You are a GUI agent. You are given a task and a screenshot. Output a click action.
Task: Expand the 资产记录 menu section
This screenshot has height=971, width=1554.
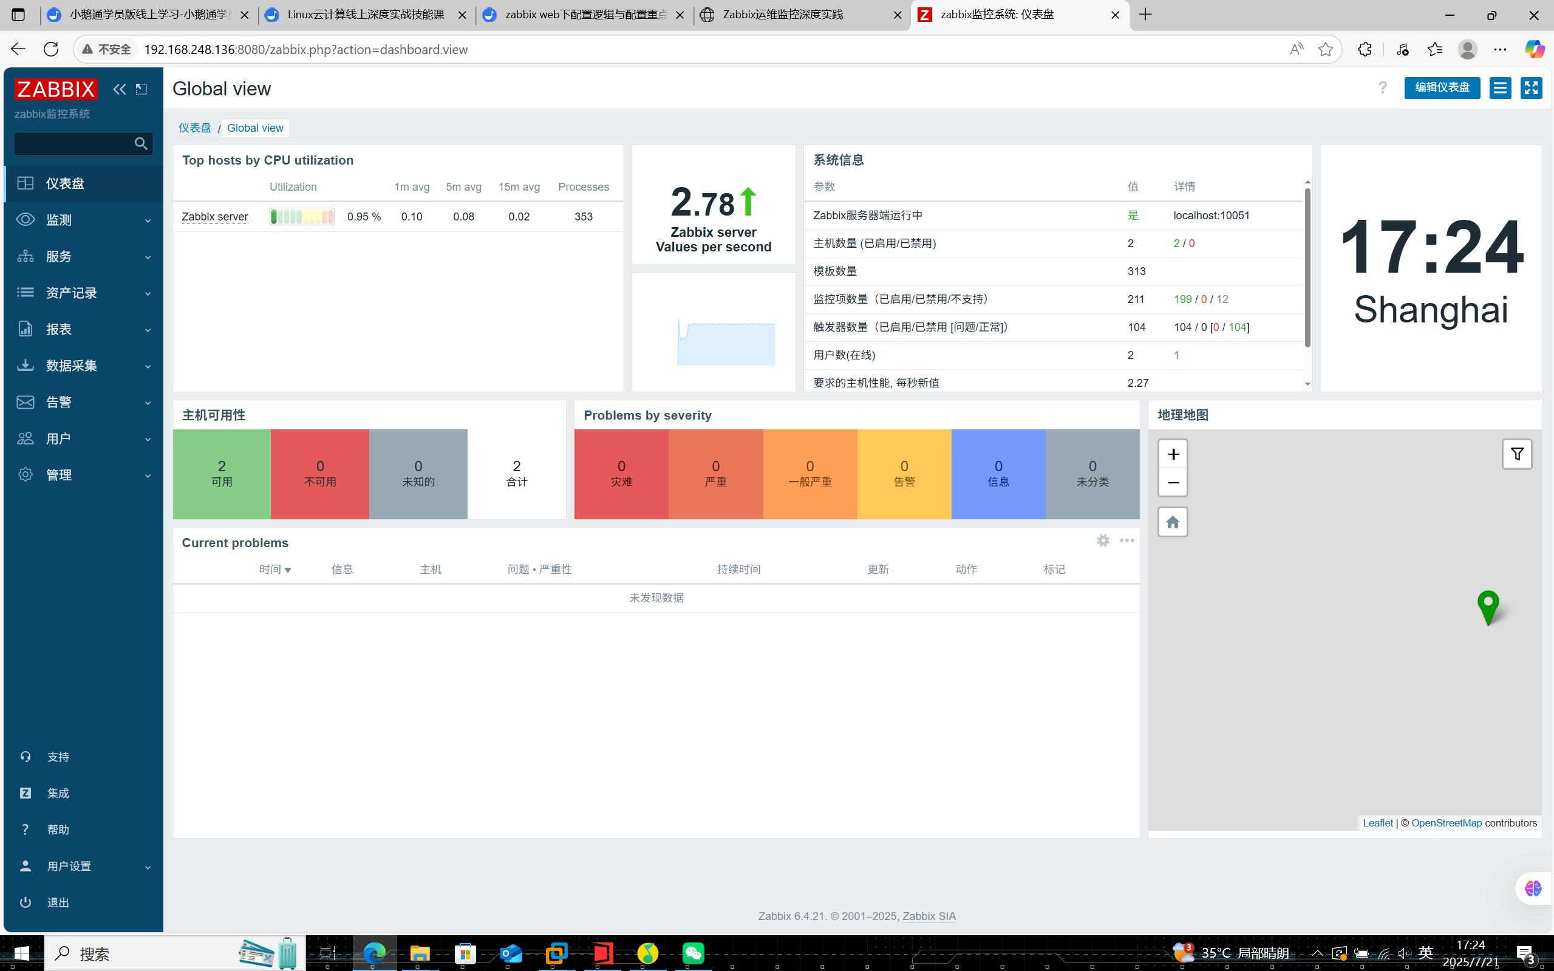83,293
